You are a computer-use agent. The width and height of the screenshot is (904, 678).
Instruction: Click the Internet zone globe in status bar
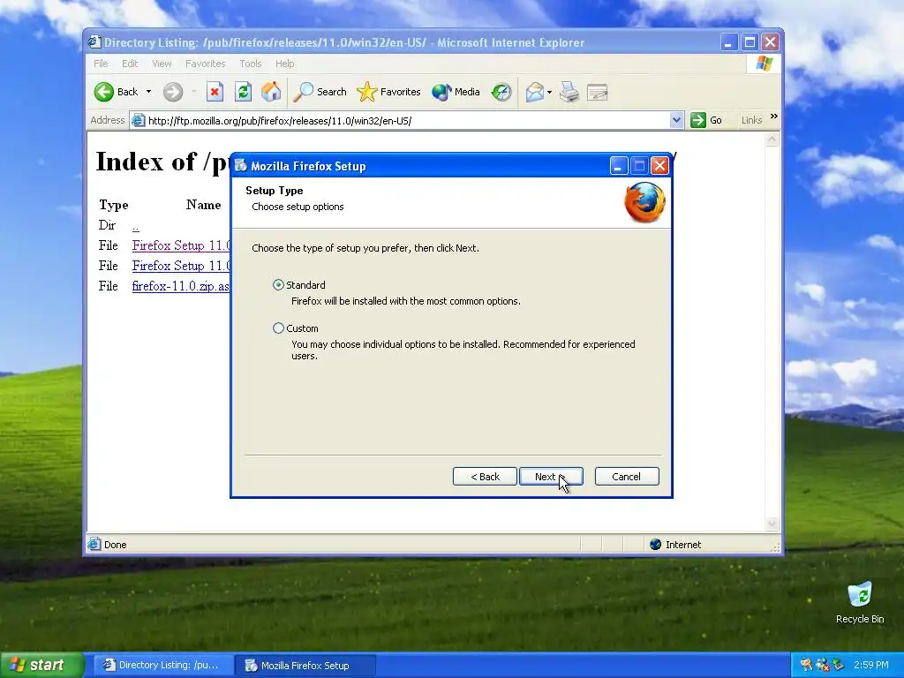pyautogui.click(x=655, y=544)
